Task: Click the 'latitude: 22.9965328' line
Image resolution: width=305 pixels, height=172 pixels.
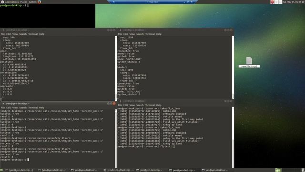Action: tap(17, 54)
